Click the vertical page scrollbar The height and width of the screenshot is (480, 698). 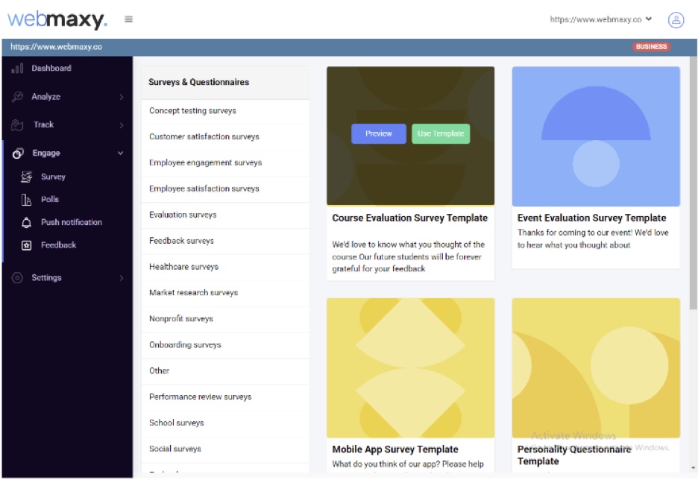[693, 183]
